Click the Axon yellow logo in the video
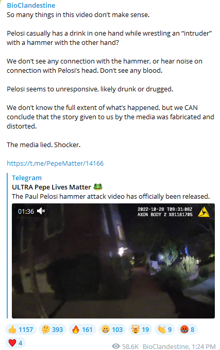The width and height of the screenshot is (220, 350). (x=204, y=212)
